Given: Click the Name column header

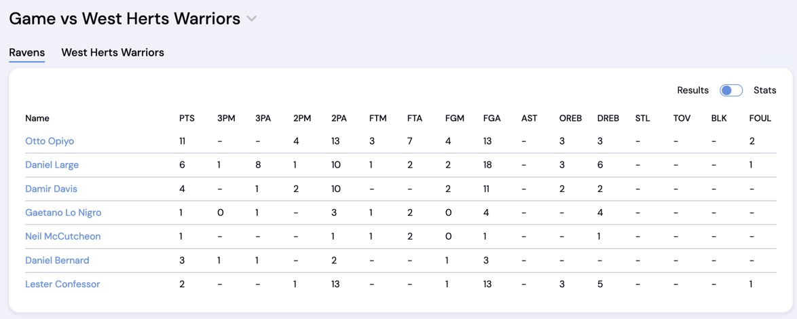Looking at the screenshot, I should point(37,118).
